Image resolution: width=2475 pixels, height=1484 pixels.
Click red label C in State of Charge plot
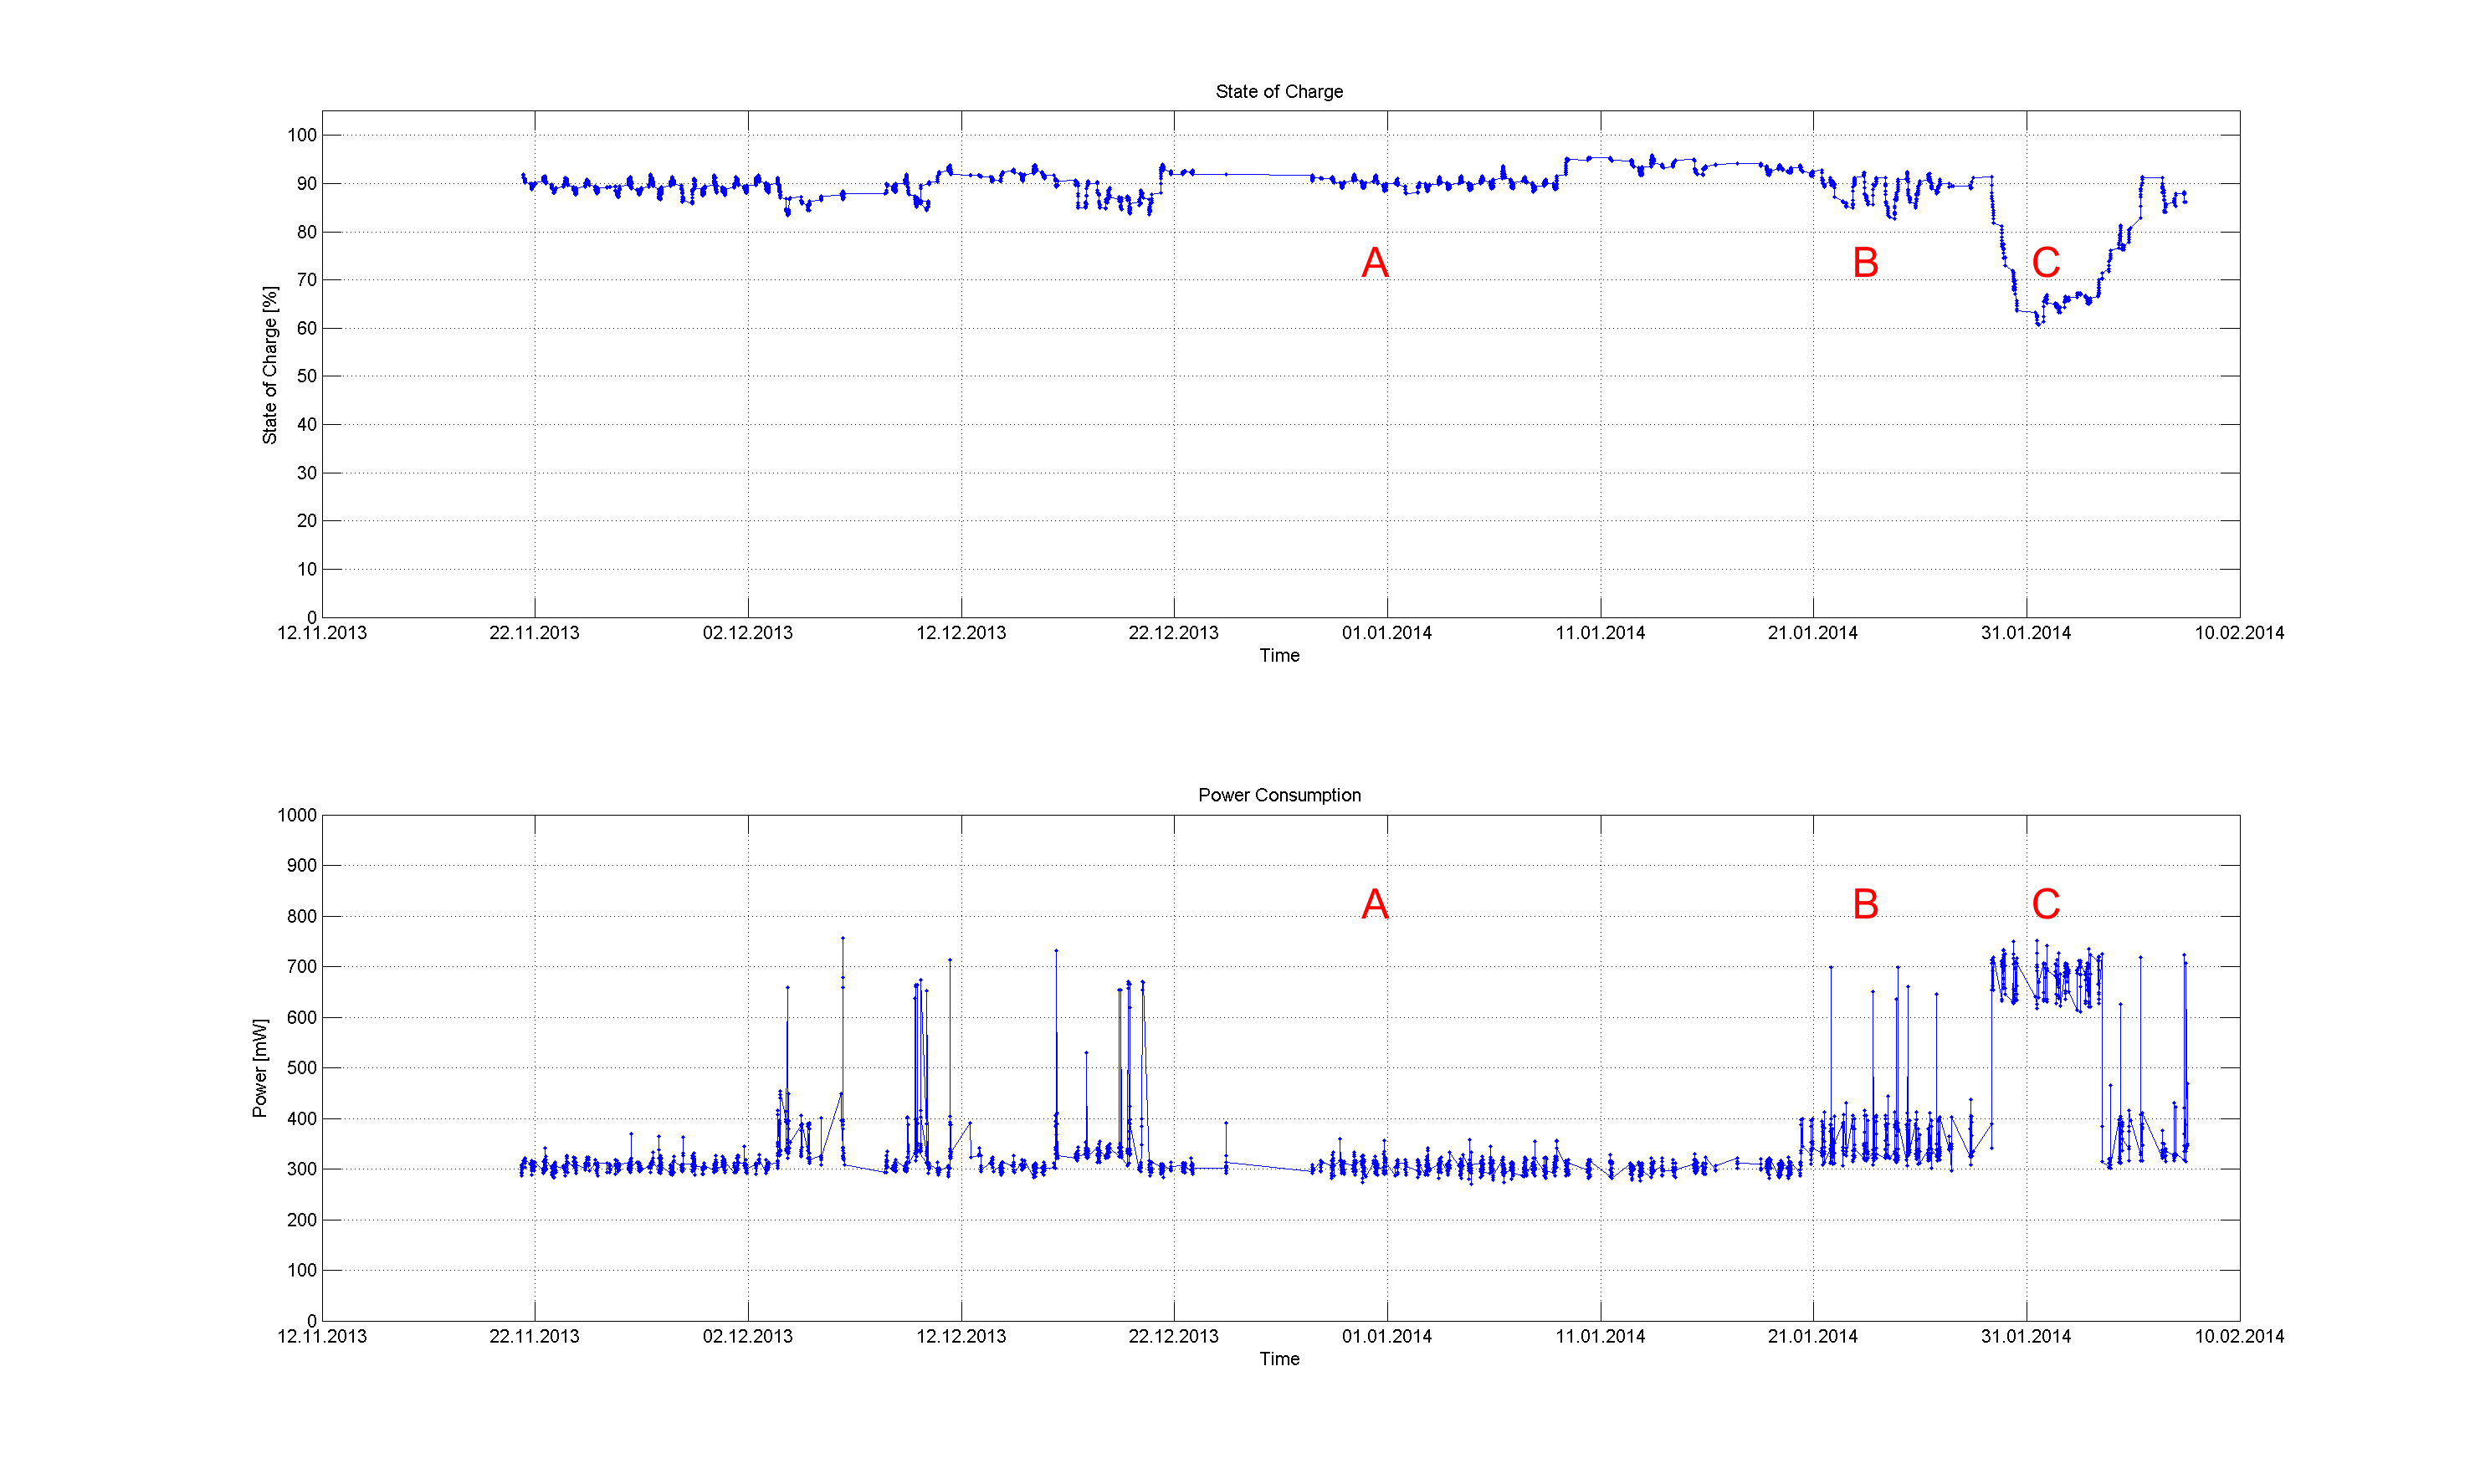[x=2046, y=263]
